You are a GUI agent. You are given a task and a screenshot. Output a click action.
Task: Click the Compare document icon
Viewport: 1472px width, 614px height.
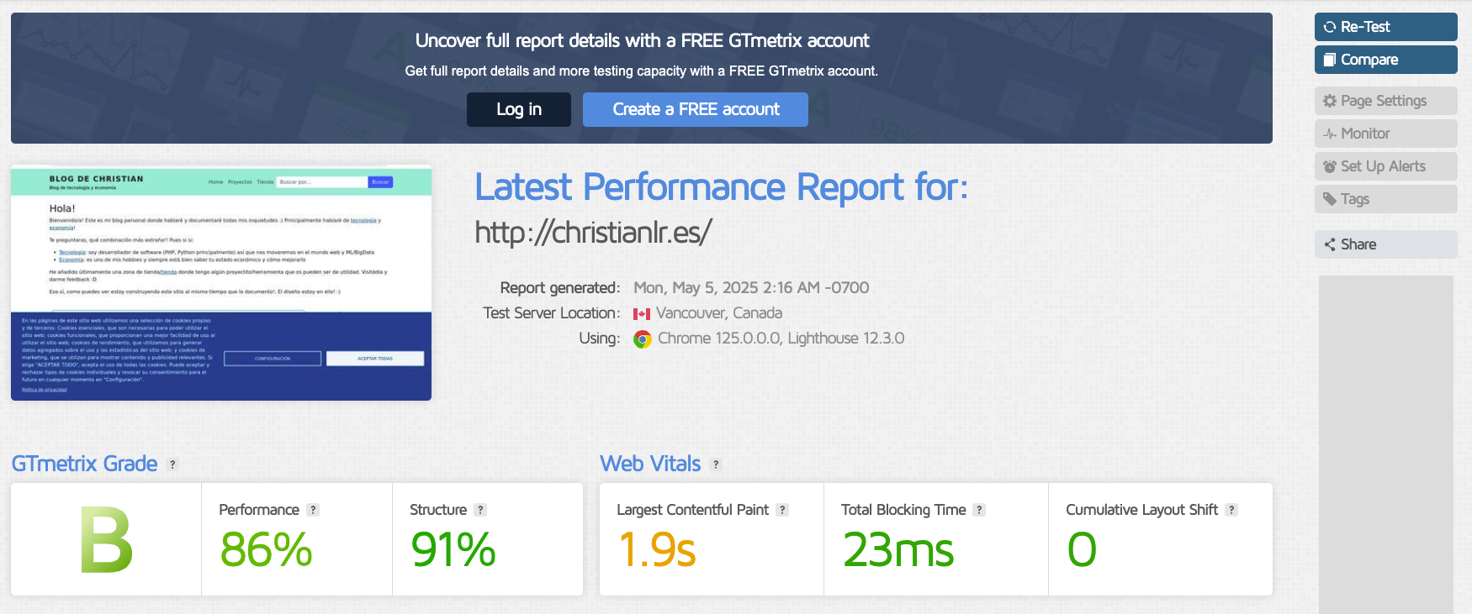1330,60
